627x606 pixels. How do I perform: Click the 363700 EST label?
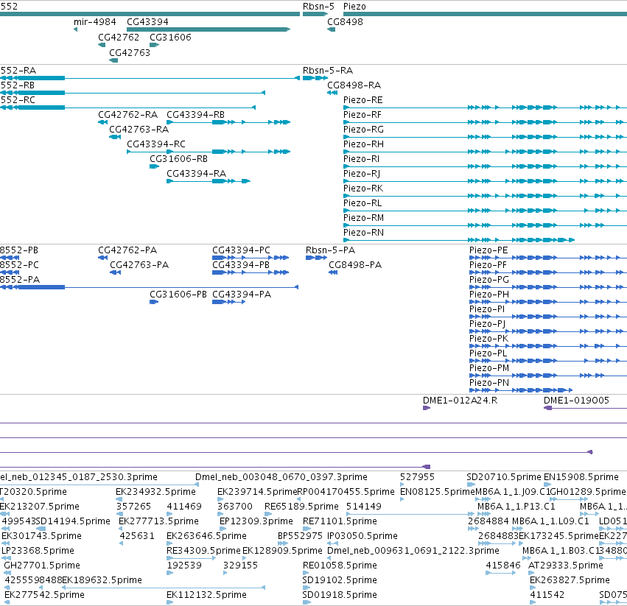pyautogui.click(x=235, y=507)
